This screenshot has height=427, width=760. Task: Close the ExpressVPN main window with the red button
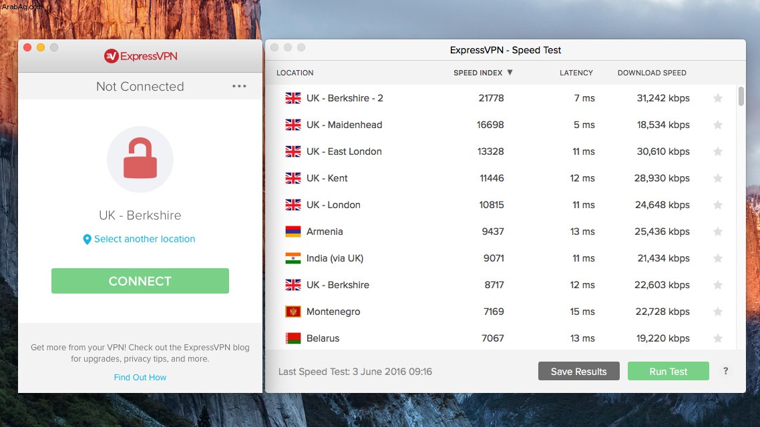tap(27, 47)
